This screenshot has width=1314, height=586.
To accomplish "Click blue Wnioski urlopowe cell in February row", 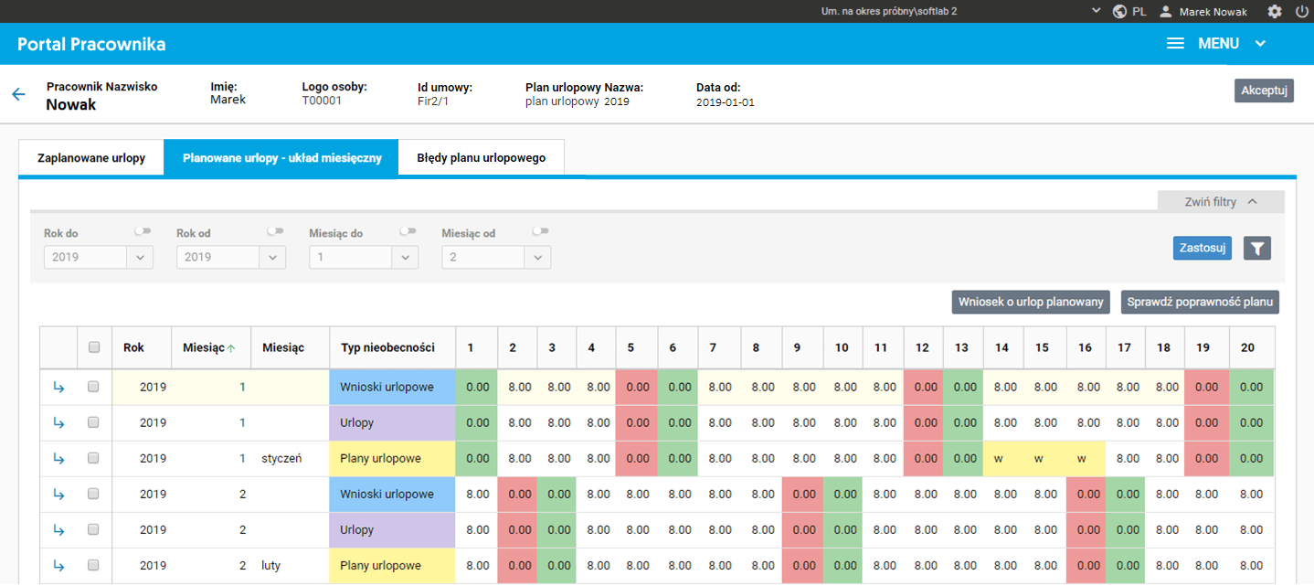I will [392, 494].
